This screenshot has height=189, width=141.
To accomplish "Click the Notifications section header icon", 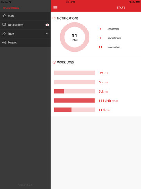I will click(x=54, y=18).
